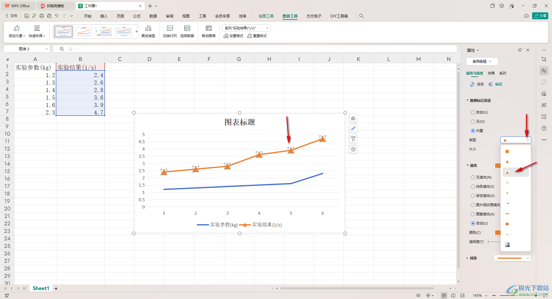Click the Save icon in quick toolbar
Screen dimensions: 552x299
tap(27, 16)
